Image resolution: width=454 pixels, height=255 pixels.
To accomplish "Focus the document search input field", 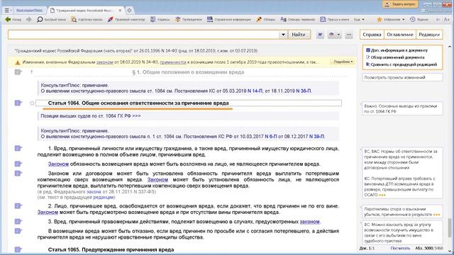I will click(x=143, y=35).
